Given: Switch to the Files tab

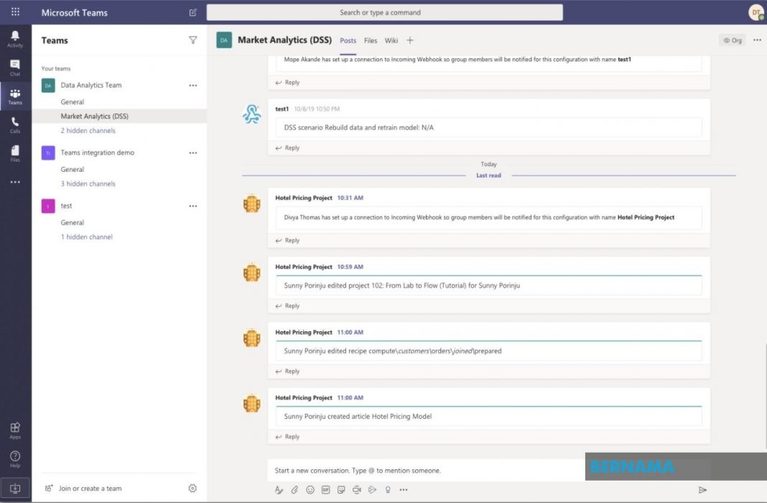Looking at the screenshot, I should point(371,41).
